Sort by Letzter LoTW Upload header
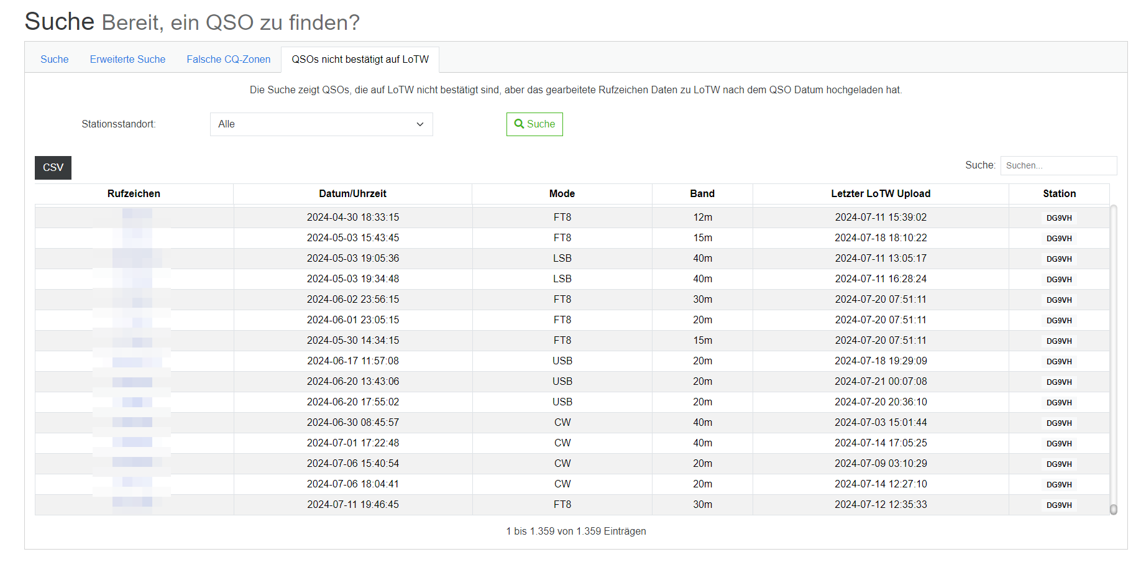 [881, 194]
